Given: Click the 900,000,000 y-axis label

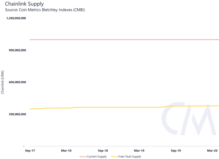Looking at the screenshot, I should coord(17,50).
